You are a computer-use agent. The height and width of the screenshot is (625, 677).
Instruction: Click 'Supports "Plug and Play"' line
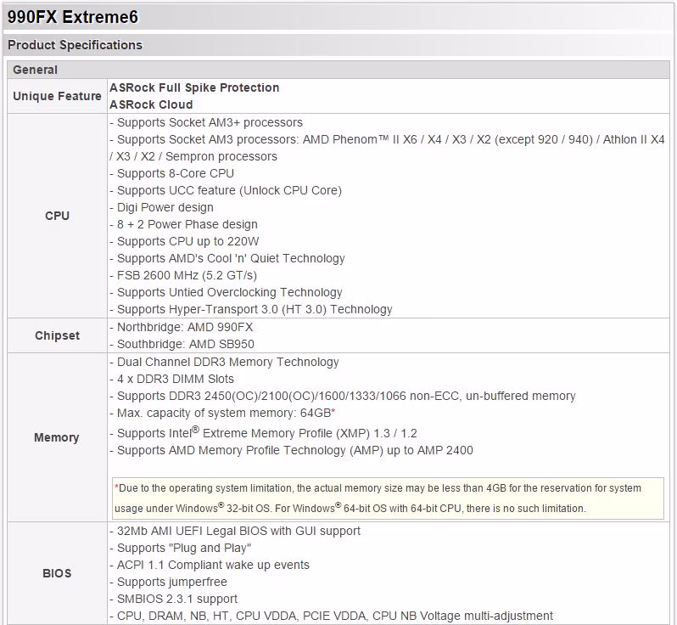181,548
